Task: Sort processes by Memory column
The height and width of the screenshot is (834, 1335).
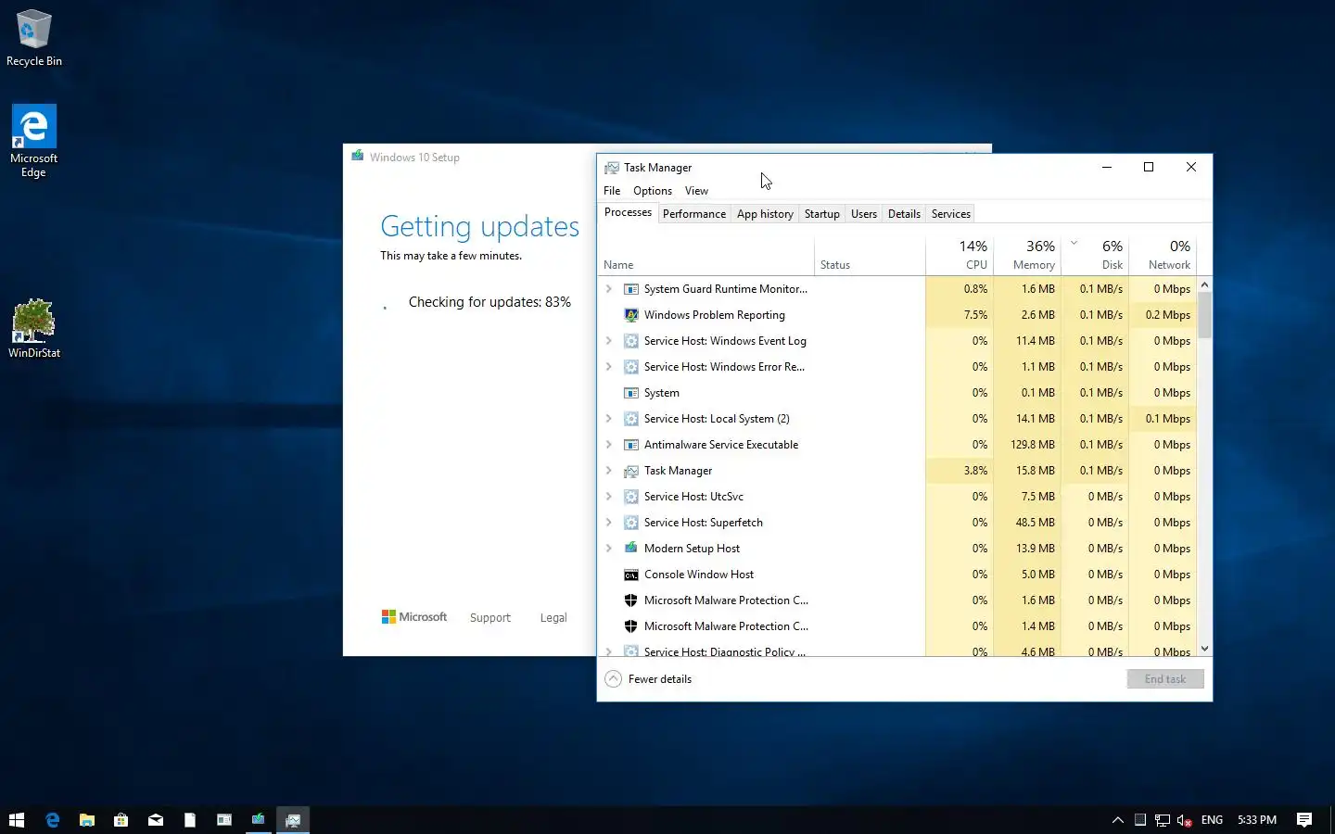Action: (1027, 255)
